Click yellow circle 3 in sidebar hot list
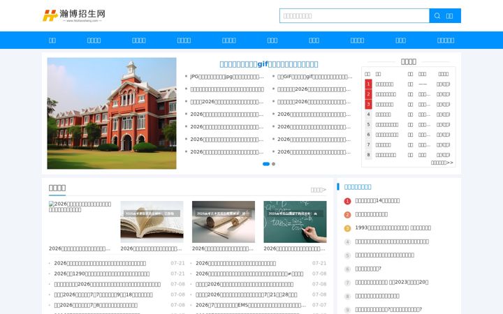Viewport: 503px width, 314px height. pos(347,228)
